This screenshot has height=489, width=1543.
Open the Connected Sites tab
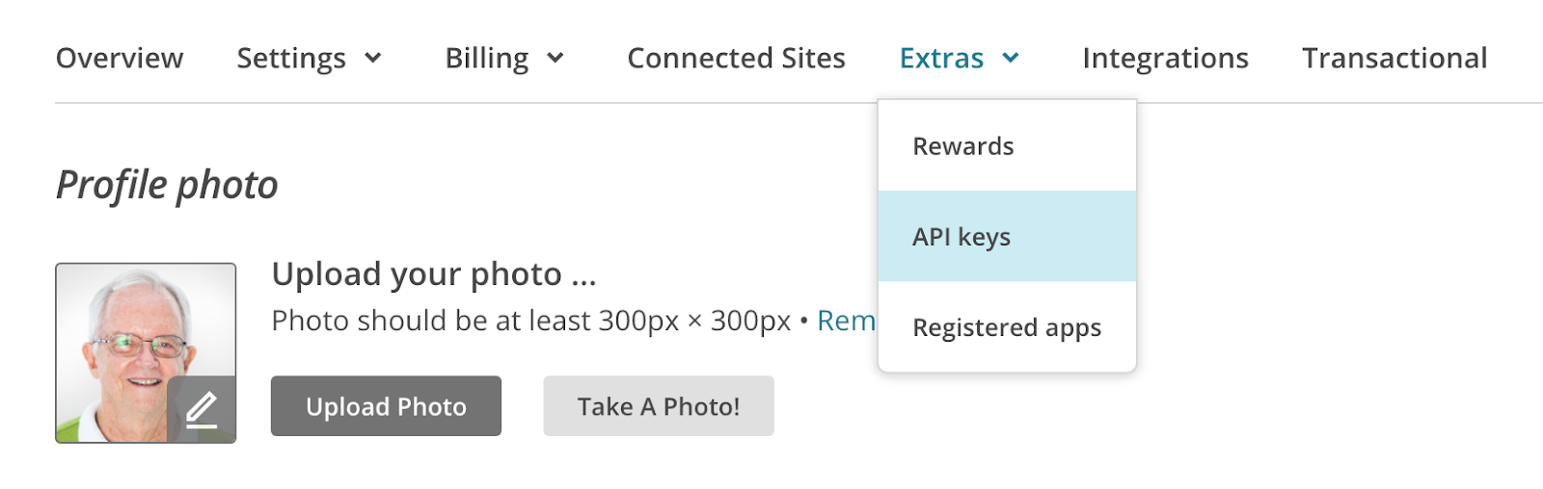736,59
